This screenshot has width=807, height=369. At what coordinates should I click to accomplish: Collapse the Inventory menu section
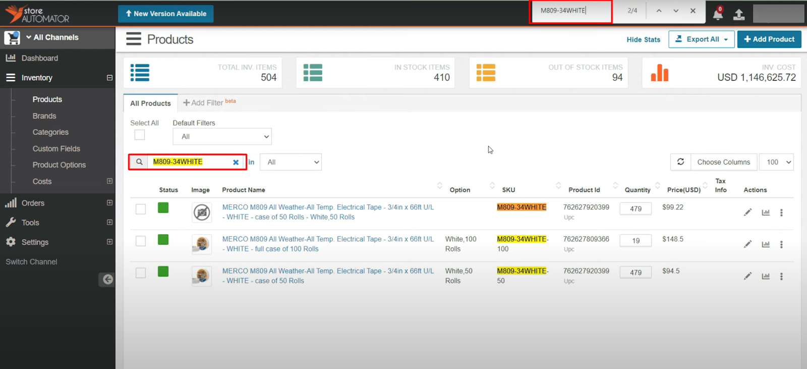pyautogui.click(x=109, y=78)
